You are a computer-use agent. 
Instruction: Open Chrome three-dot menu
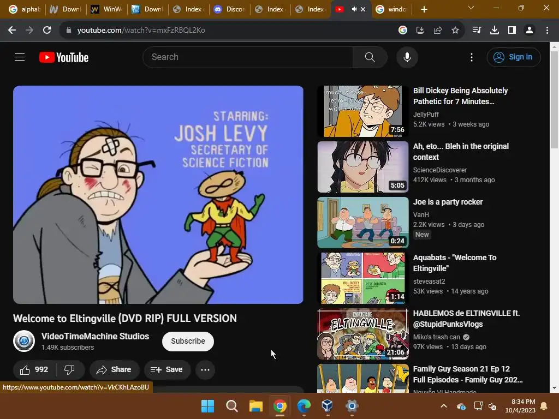[547, 31]
